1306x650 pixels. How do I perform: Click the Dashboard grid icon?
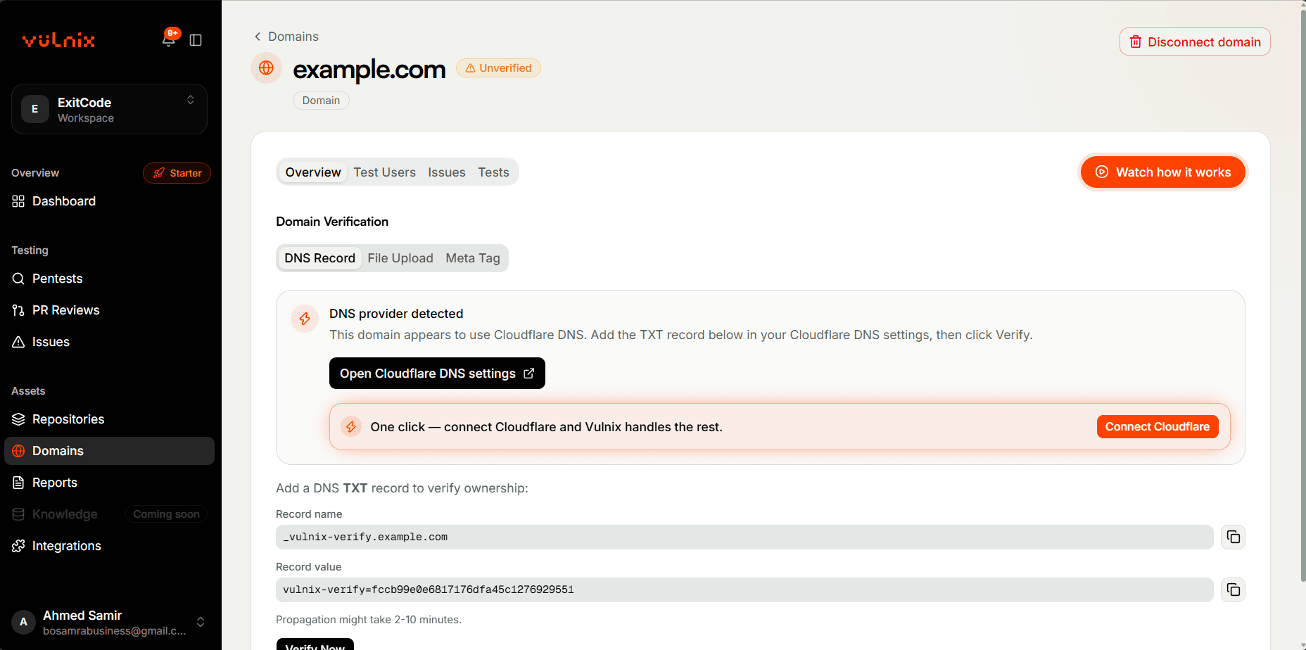pos(18,201)
